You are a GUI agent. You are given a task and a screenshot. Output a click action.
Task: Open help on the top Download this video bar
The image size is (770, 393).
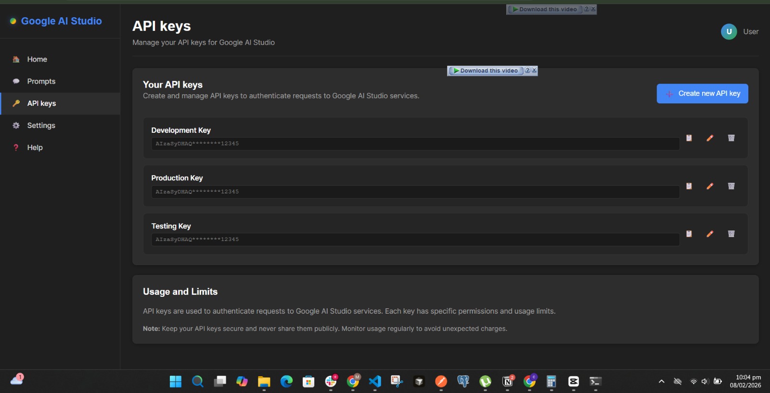pos(586,9)
